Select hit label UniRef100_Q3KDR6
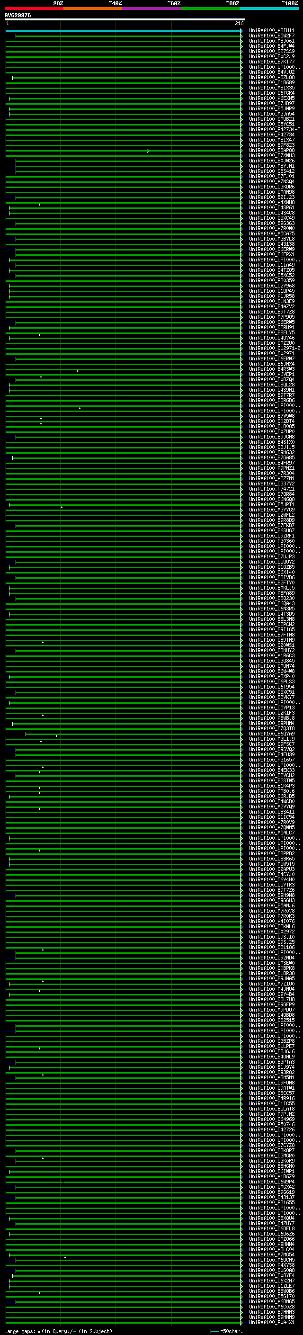 click(271, 187)
